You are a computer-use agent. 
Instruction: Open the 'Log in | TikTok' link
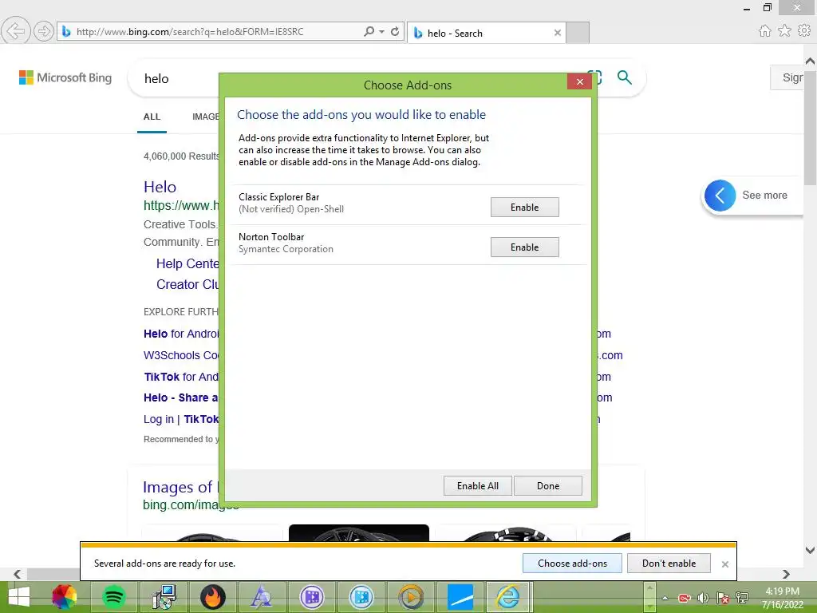(x=181, y=419)
